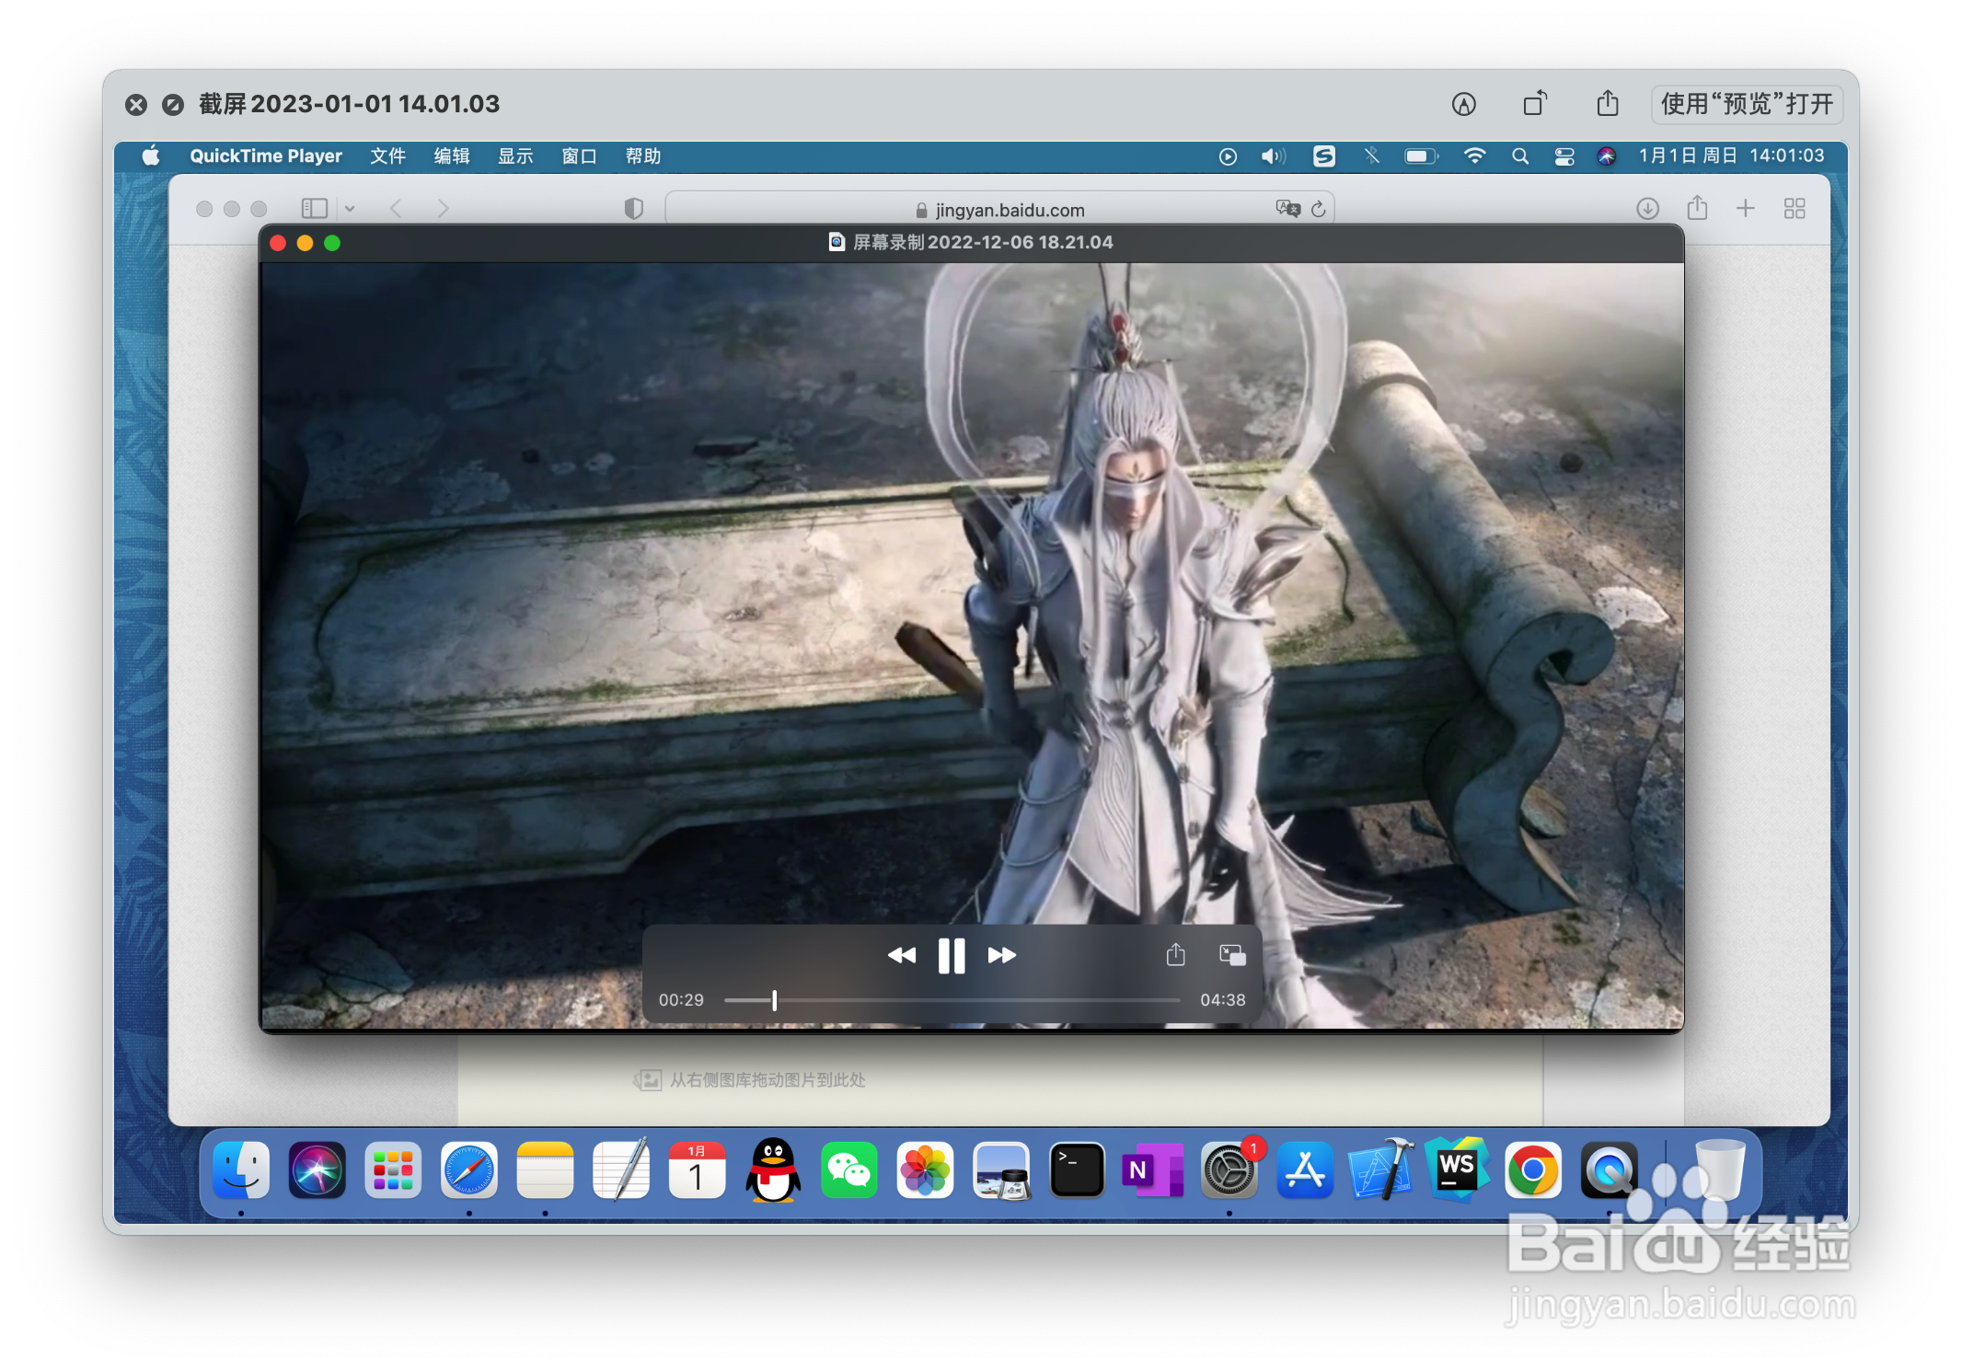Launch Siri from the Dock
Image resolution: width=1962 pixels, height=1371 pixels.
(x=317, y=1170)
